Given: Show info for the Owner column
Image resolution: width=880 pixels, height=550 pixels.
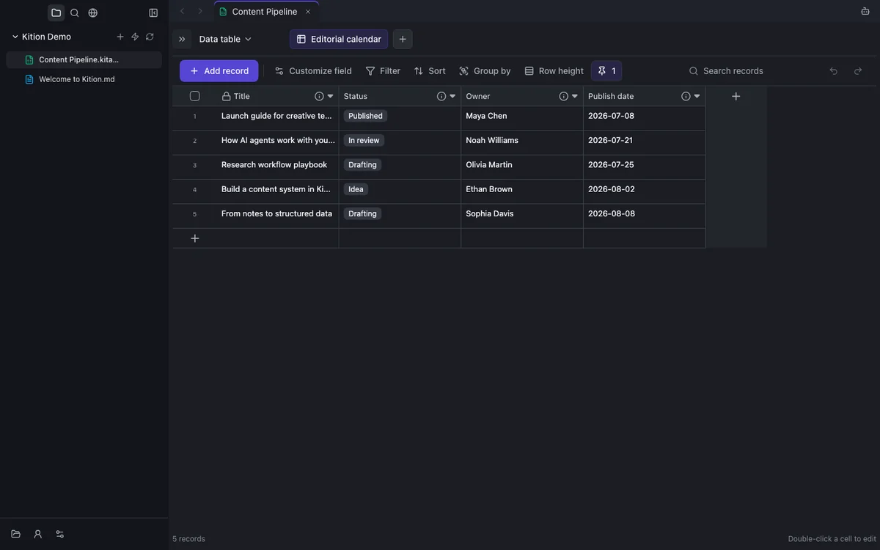Looking at the screenshot, I should pos(564,96).
